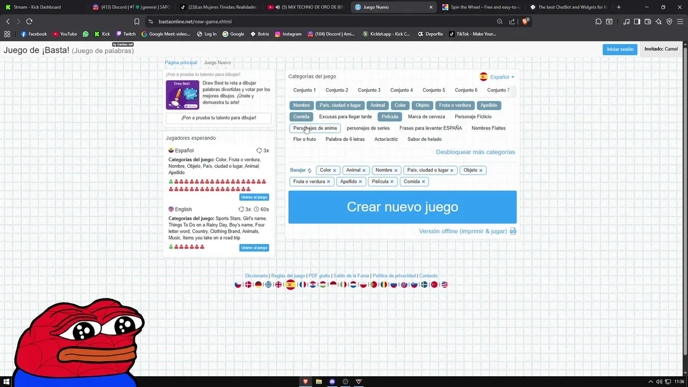
Task: Open the Reglas del juego footer link
Action: tap(288, 276)
